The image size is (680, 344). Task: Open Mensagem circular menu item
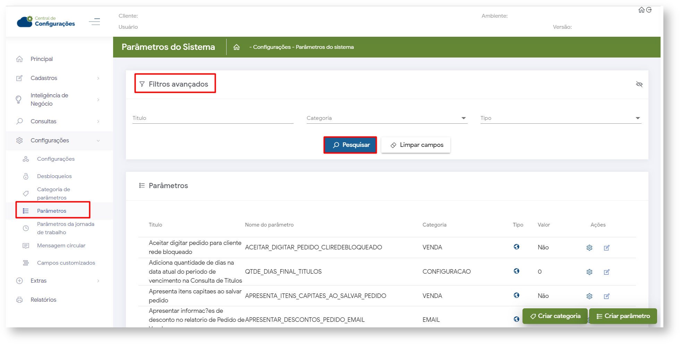[61, 246]
